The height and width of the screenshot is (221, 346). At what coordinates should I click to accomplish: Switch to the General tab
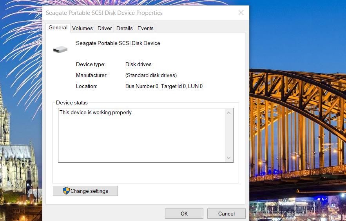pos(58,28)
